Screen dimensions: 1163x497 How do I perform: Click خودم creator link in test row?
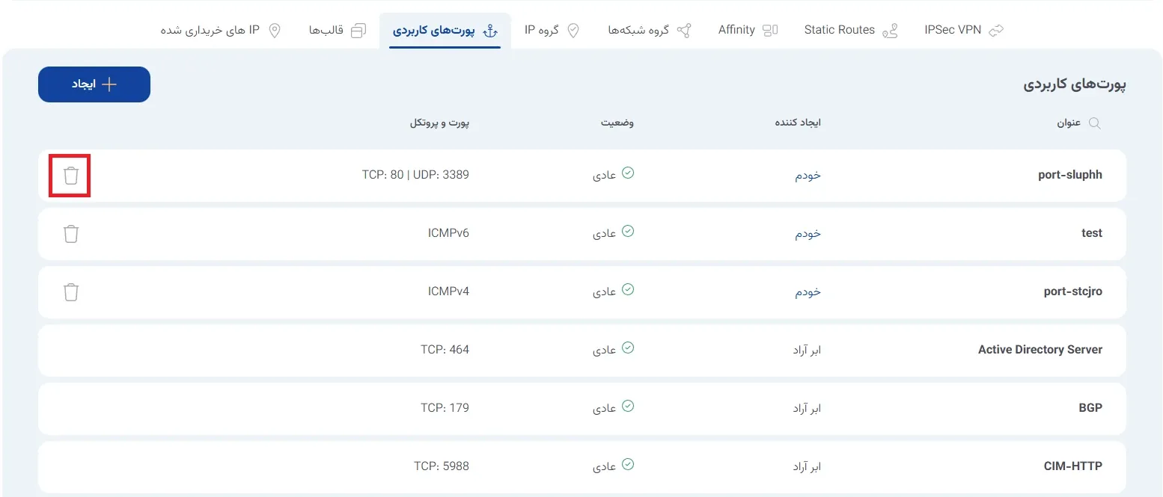click(x=808, y=234)
